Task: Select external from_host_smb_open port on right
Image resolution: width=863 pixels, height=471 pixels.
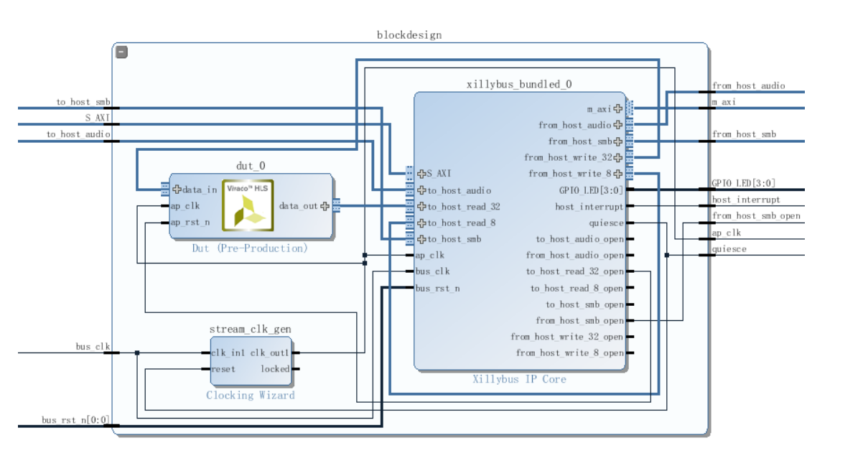Action: (757, 216)
